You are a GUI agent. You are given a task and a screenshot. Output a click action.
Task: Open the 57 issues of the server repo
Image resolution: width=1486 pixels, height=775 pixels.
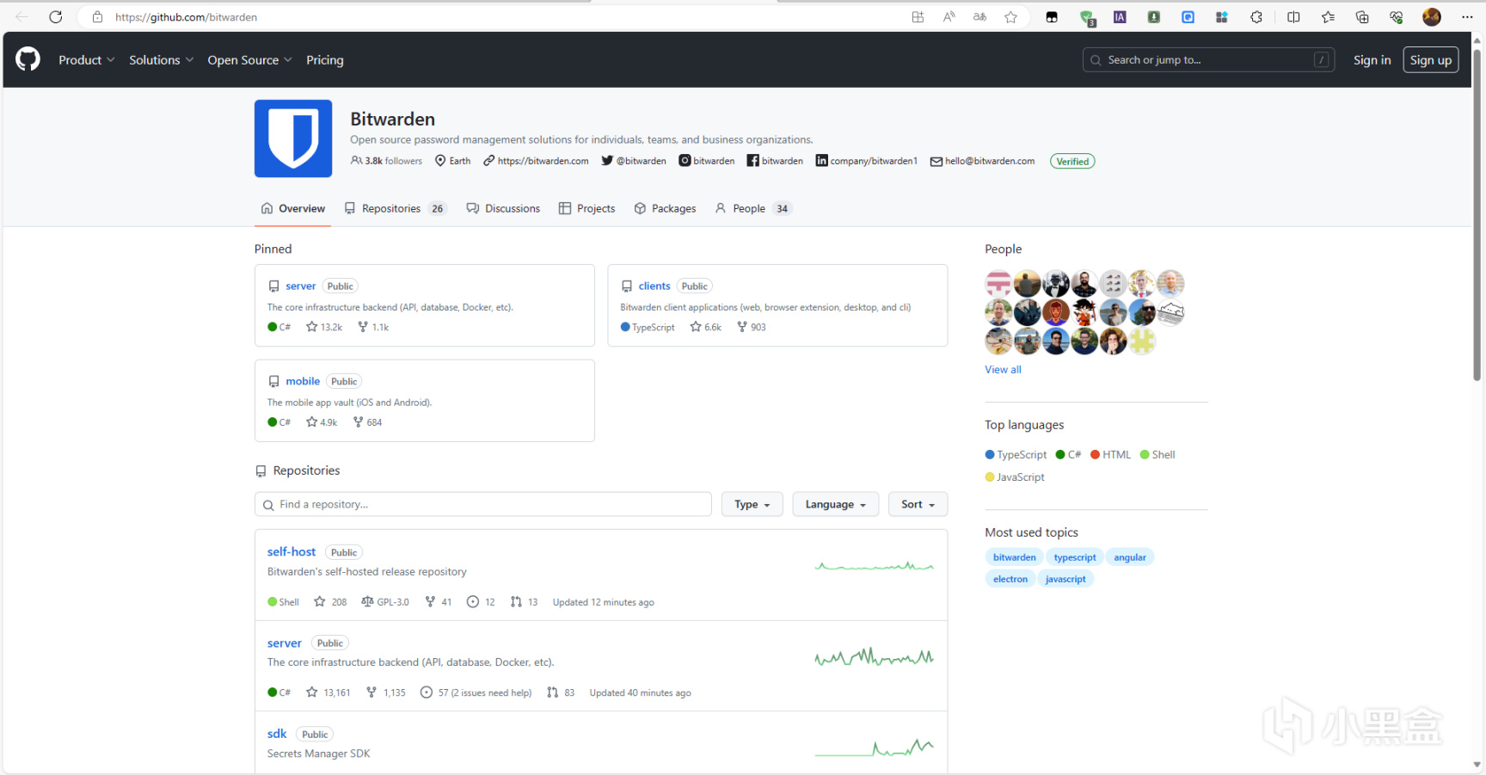[476, 692]
